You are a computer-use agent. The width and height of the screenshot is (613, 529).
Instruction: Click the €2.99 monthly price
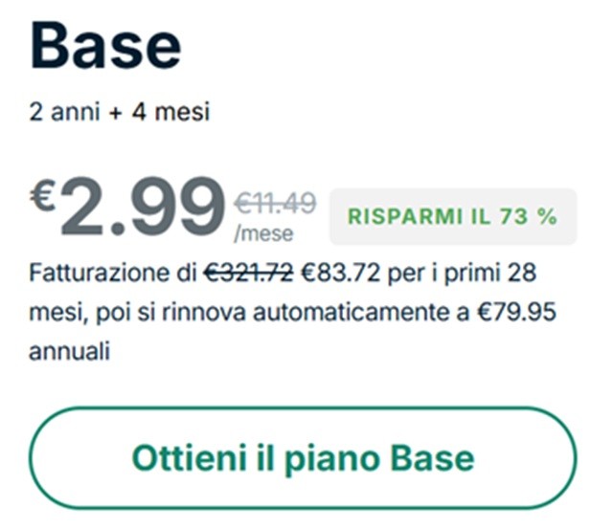coord(141,207)
